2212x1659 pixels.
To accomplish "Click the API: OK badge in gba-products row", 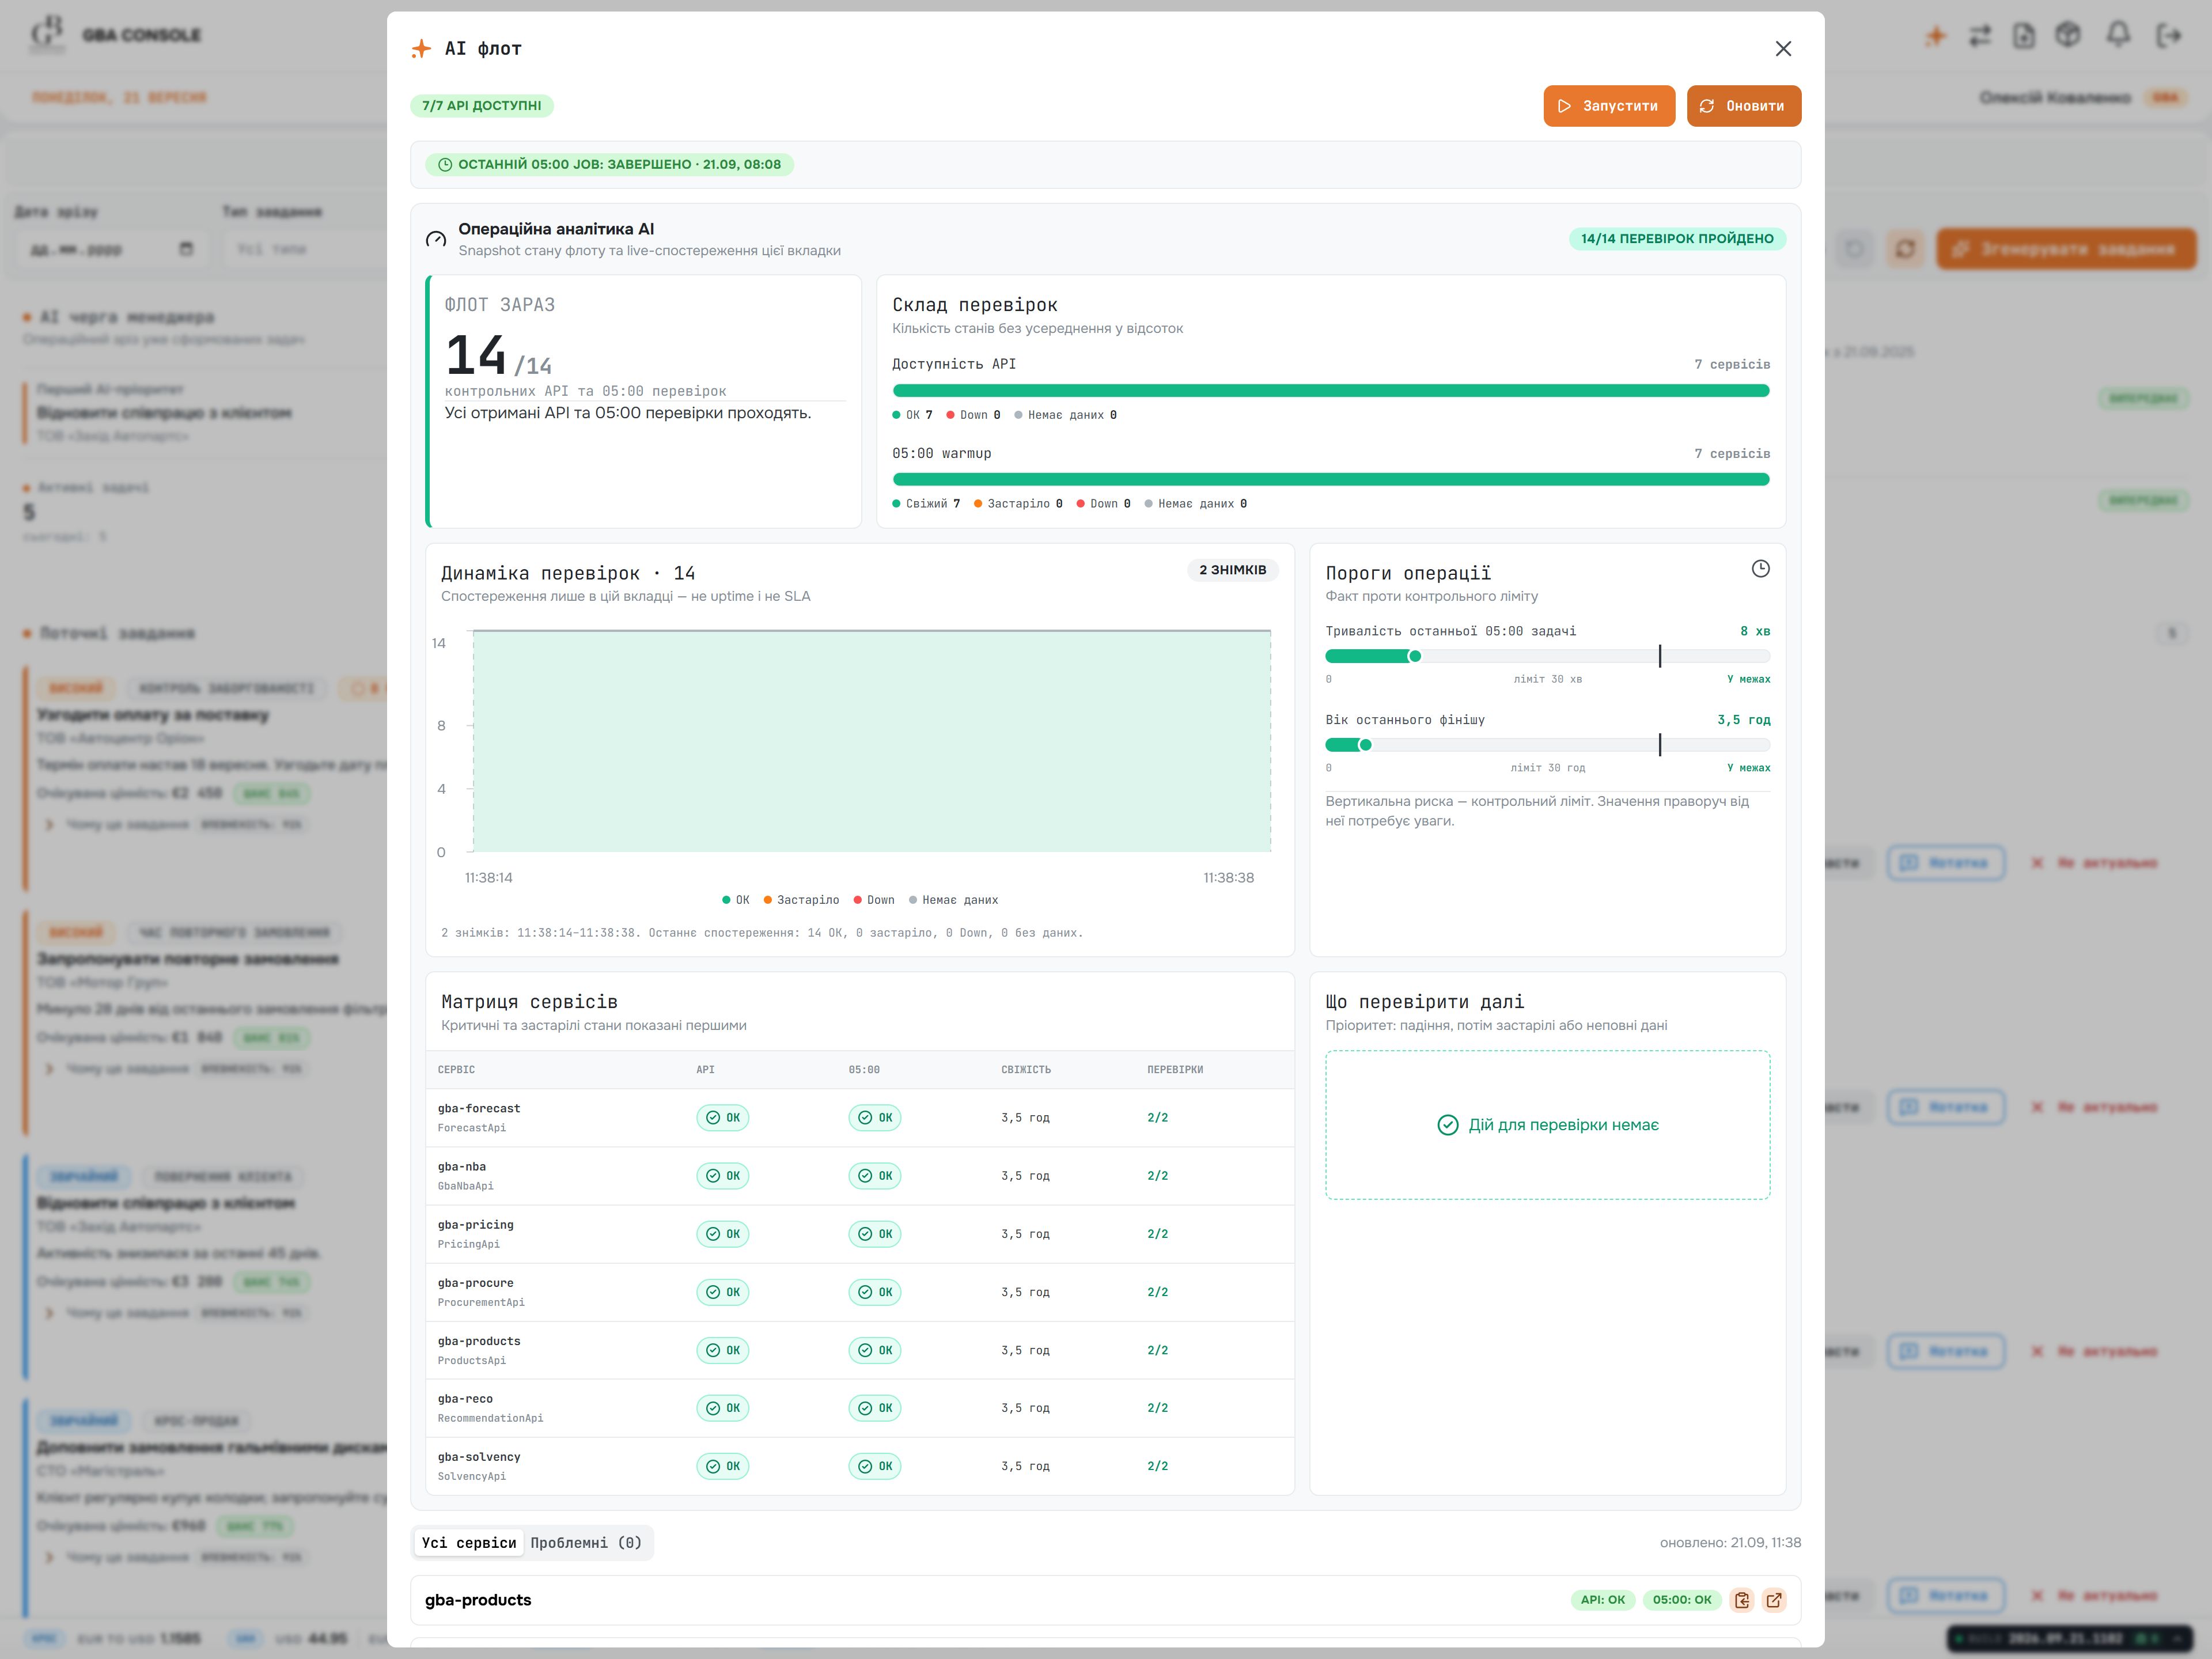I will tap(1603, 1600).
